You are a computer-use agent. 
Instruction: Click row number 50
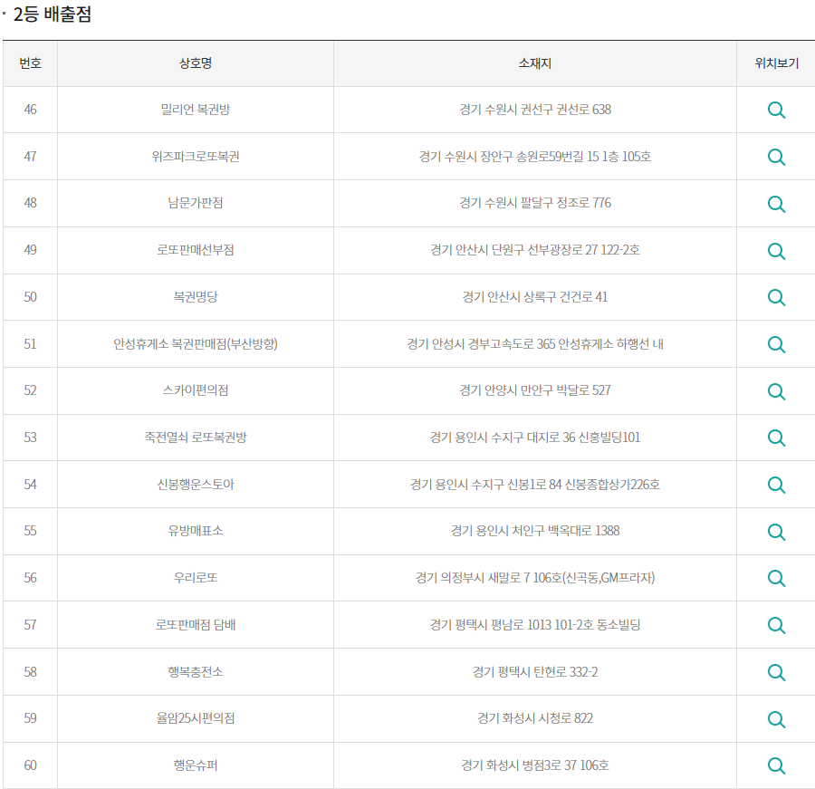30,297
